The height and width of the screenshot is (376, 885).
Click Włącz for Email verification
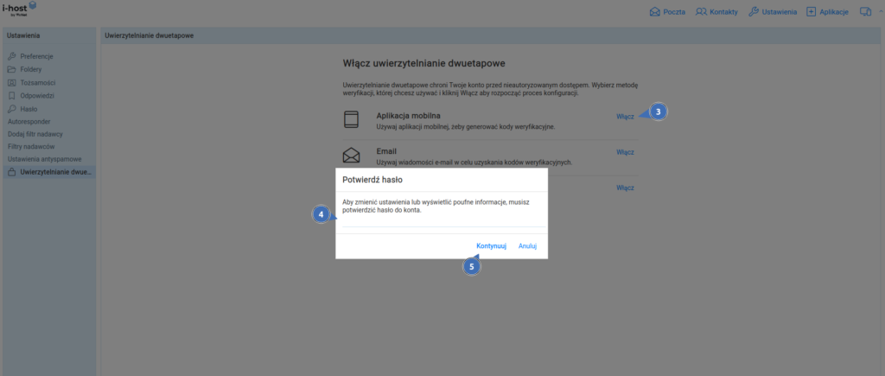click(625, 152)
